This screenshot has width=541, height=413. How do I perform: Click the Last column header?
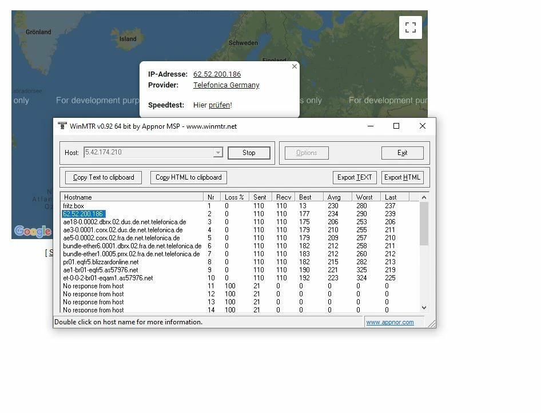[395, 197]
